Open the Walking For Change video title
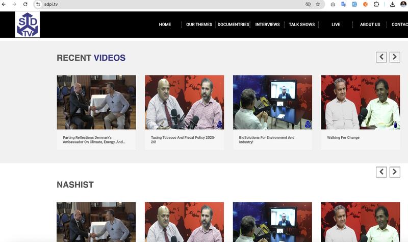 pyautogui.click(x=343, y=137)
